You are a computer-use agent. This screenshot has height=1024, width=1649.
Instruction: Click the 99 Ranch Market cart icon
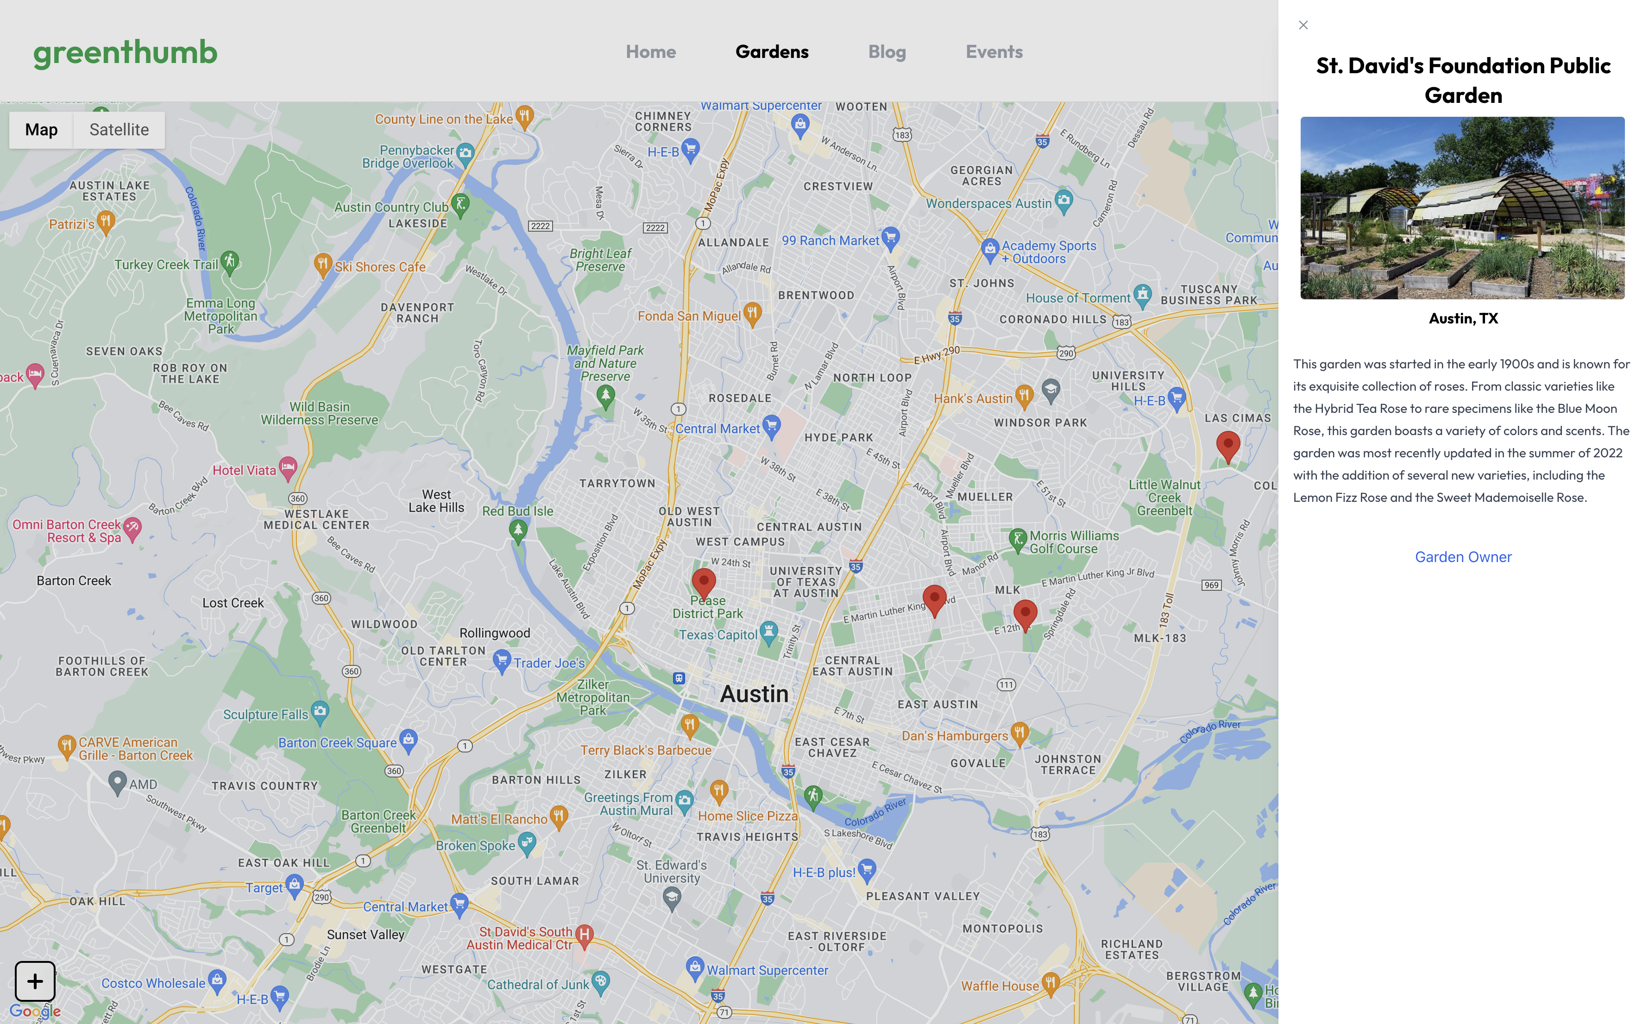coord(891,239)
